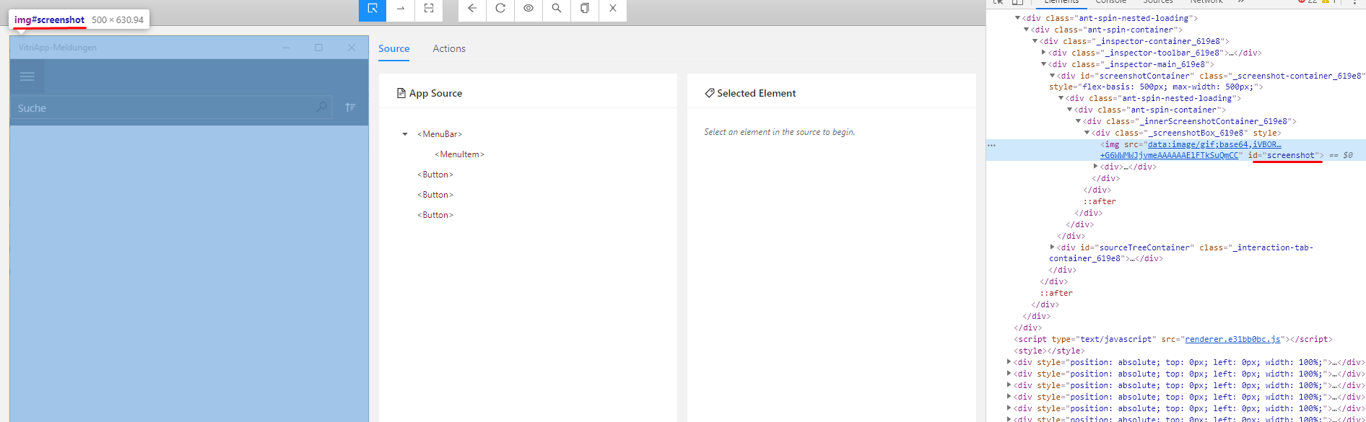The width and height of the screenshot is (1366, 422).
Task: Collapse the MenuBar node caret
Action: (x=405, y=134)
